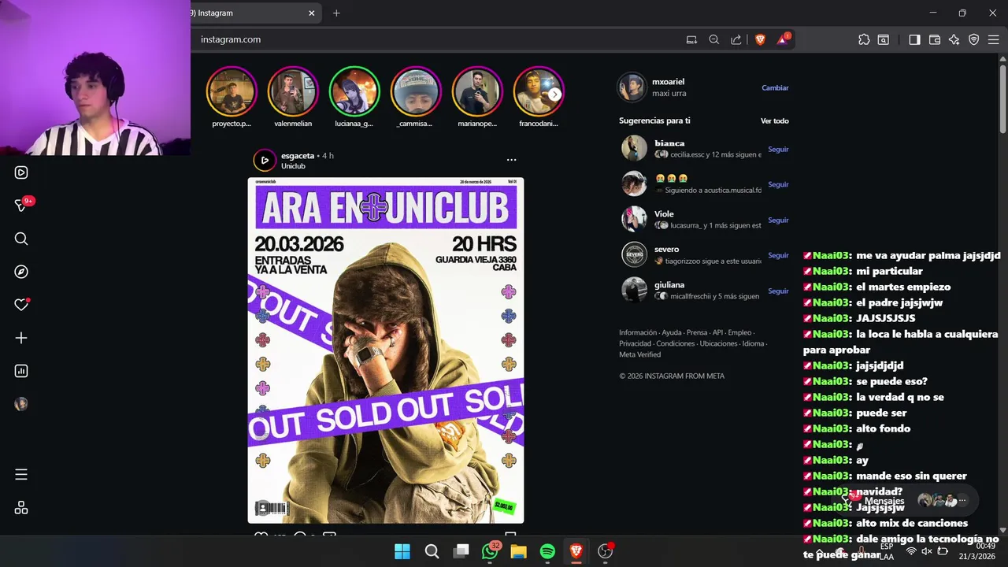This screenshot has height=567, width=1008.
Task: Open the Brave VPN shield icon
Action: click(974, 39)
